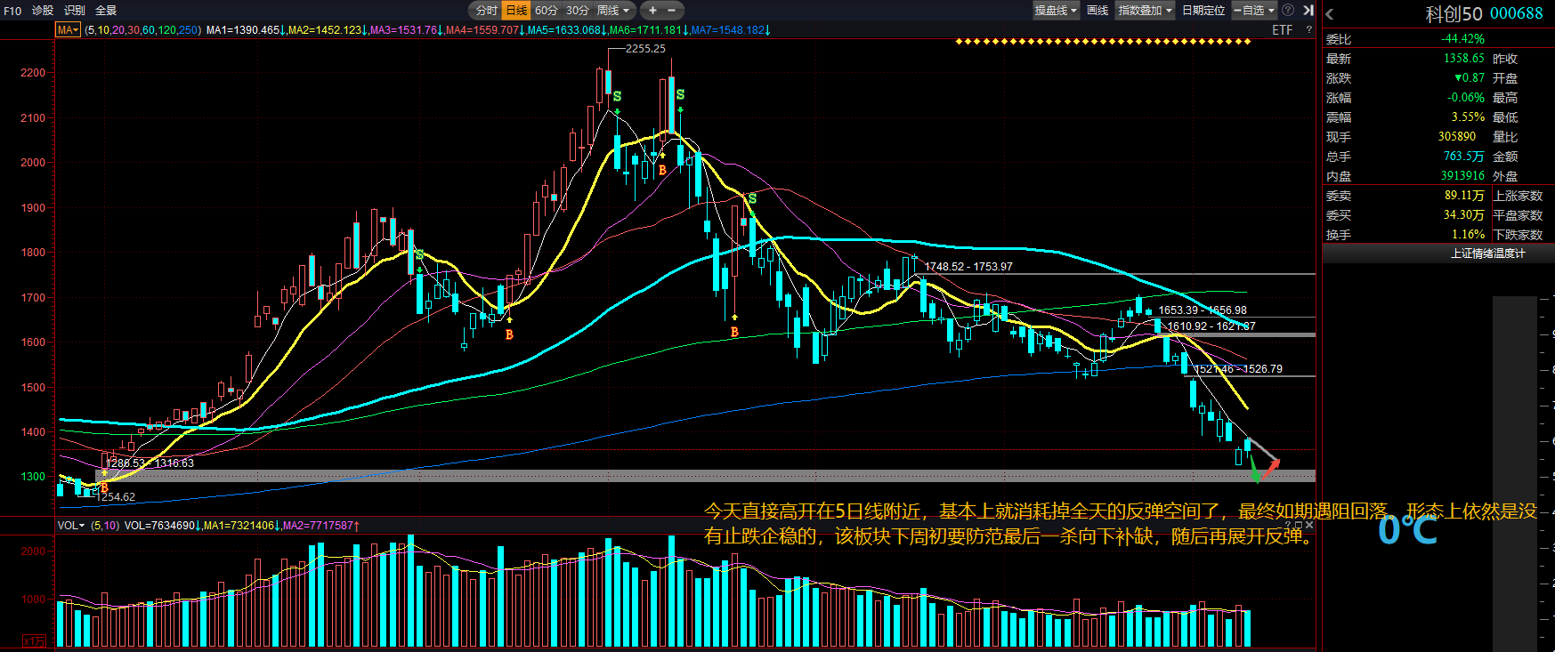Activate the 画线 drawing tool
Screen dimensions: 1555x652
point(1097,11)
